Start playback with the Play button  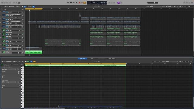[x=77, y=3]
